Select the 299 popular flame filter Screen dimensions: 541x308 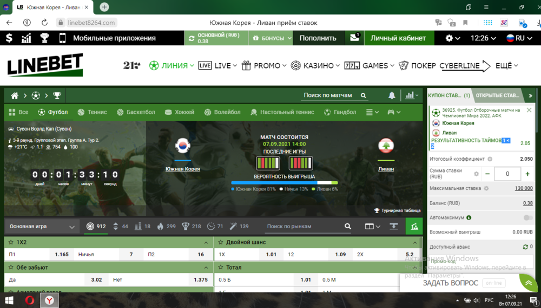(166, 227)
